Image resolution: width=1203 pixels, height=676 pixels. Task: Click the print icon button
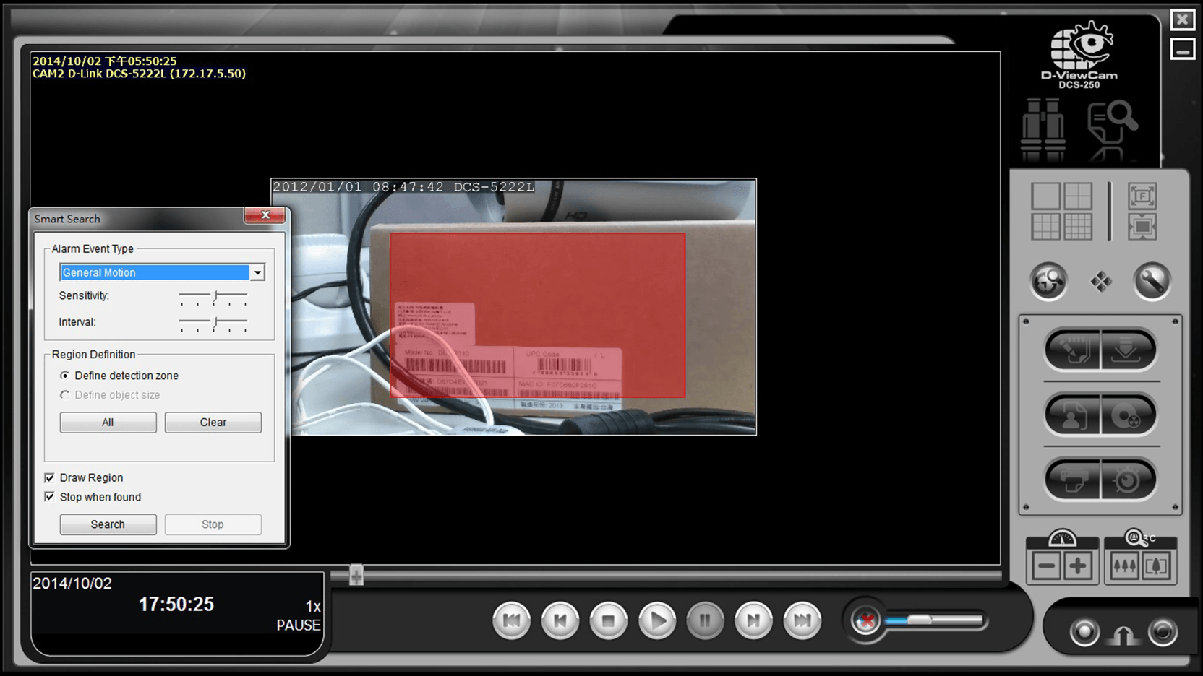tap(1073, 479)
